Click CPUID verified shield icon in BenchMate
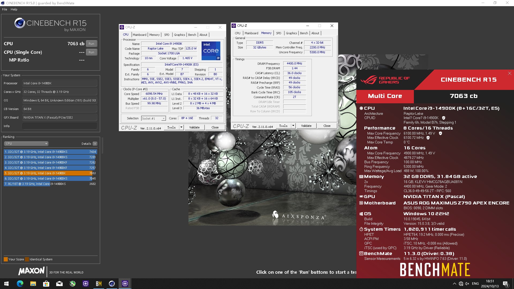Viewport: 514px width, 289px height. [x=444, y=118]
